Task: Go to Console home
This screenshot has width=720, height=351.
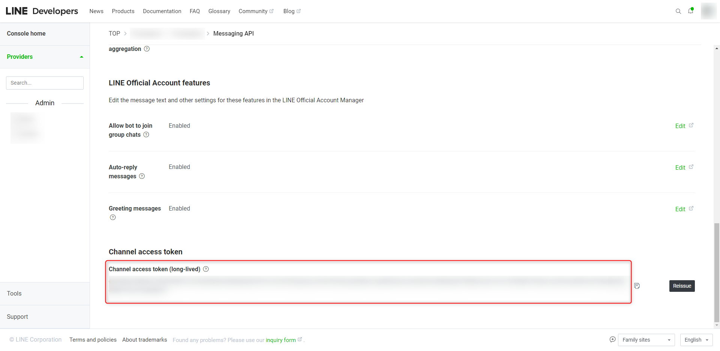Action: click(26, 34)
